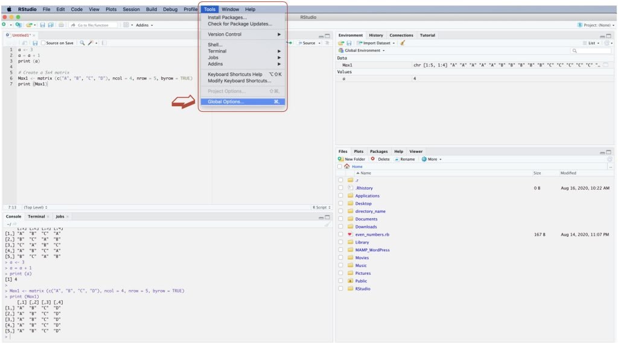Open the Downloads folder link
Screen dimensions: 618x348
366,227
